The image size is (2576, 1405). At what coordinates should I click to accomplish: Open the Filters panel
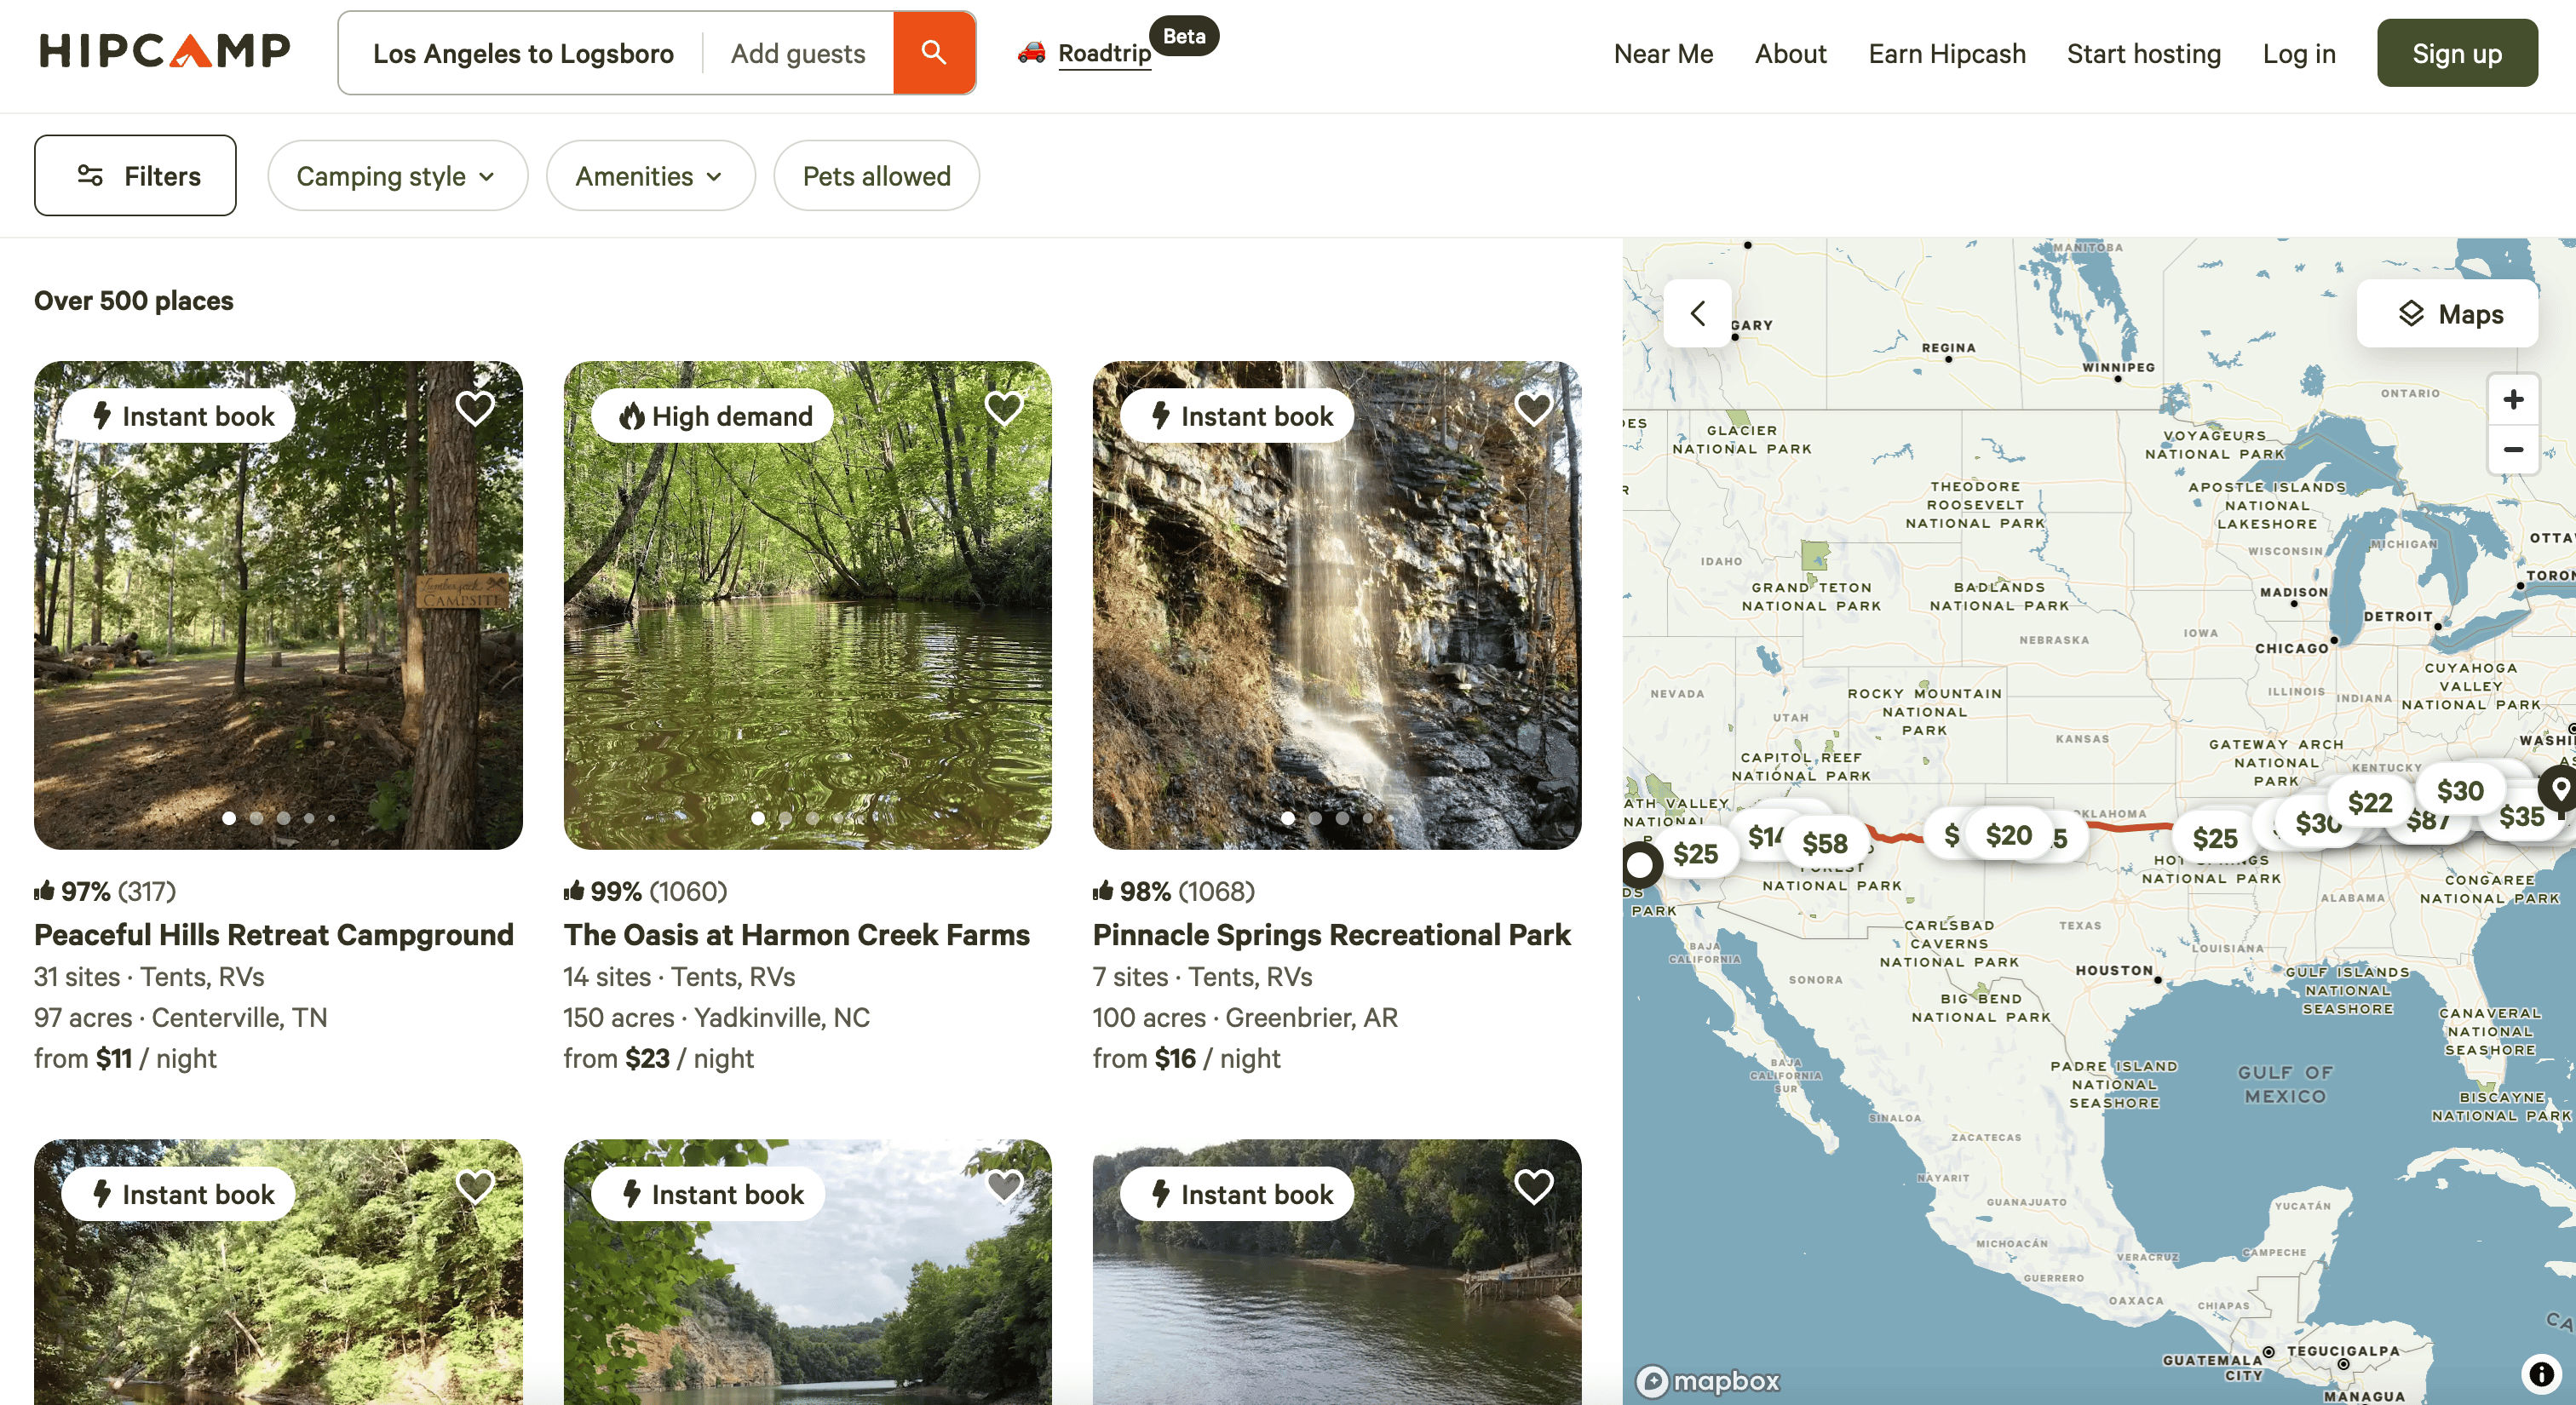[x=135, y=176]
